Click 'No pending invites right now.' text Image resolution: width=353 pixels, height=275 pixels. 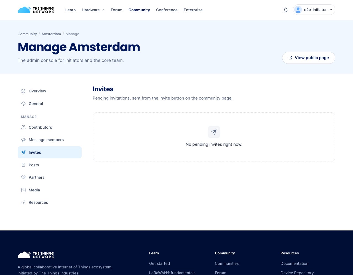[214, 144]
